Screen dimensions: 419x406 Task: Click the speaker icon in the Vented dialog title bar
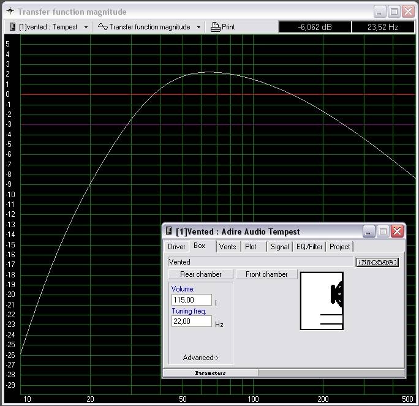(x=168, y=231)
